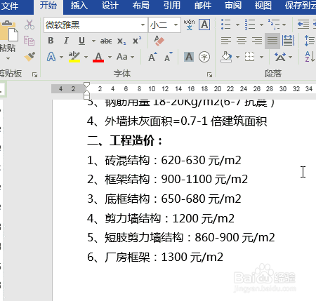Click the first line indent ruler marker
This screenshot has width=316, height=301.
click(x=86, y=85)
